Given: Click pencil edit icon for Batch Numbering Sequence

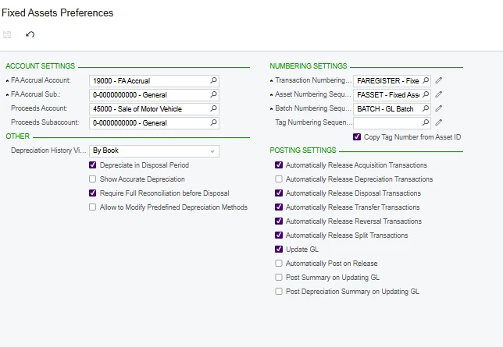Looking at the screenshot, I should click(x=438, y=108).
